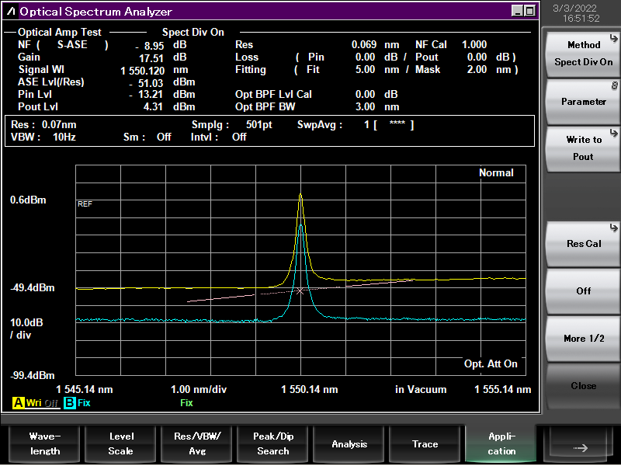This screenshot has height=466, width=621.
Task: Click the yellow spectrum trace peak
Action: point(300,196)
